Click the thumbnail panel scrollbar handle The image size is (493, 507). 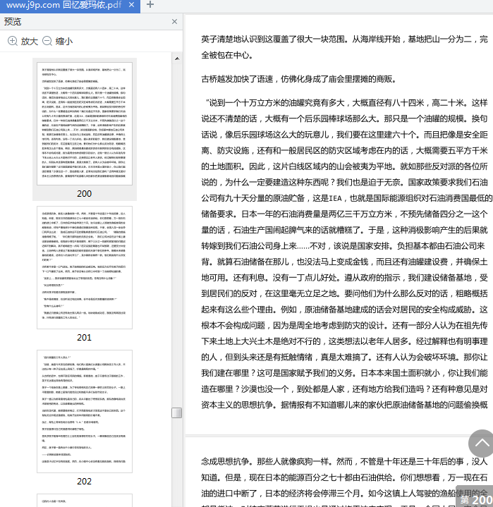[176, 413]
